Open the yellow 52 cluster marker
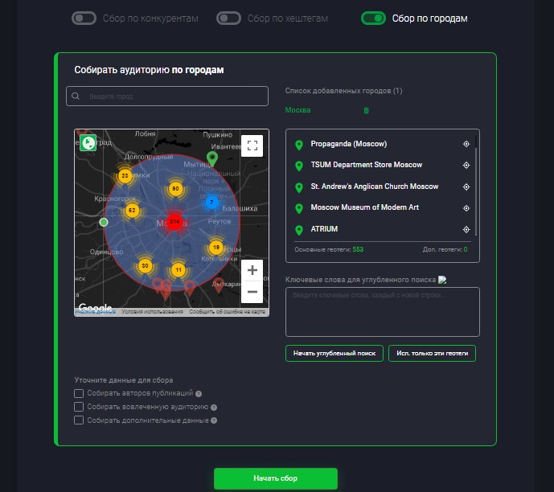 132,210
